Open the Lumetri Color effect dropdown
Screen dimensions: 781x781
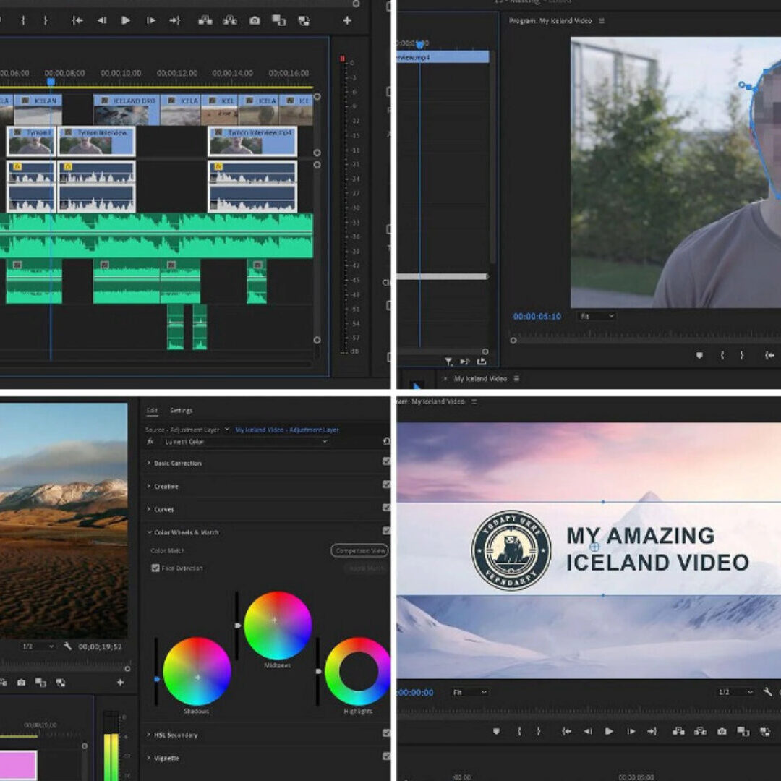tap(324, 441)
